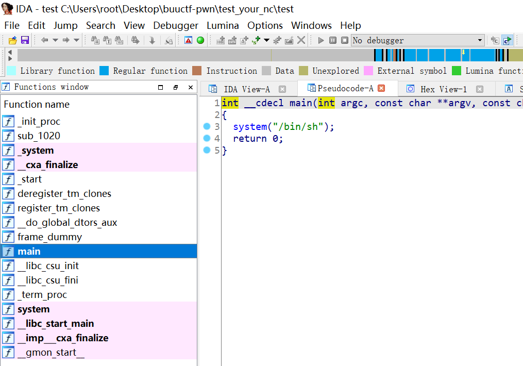Toggle the breakpoint dot on line 4
Image resolution: width=523 pixels, height=366 pixels.
coord(207,138)
